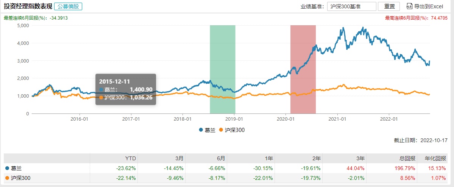Click the blue 葛兰 legend marker below chart
This screenshot has height=187, width=454.
coord(200,130)
